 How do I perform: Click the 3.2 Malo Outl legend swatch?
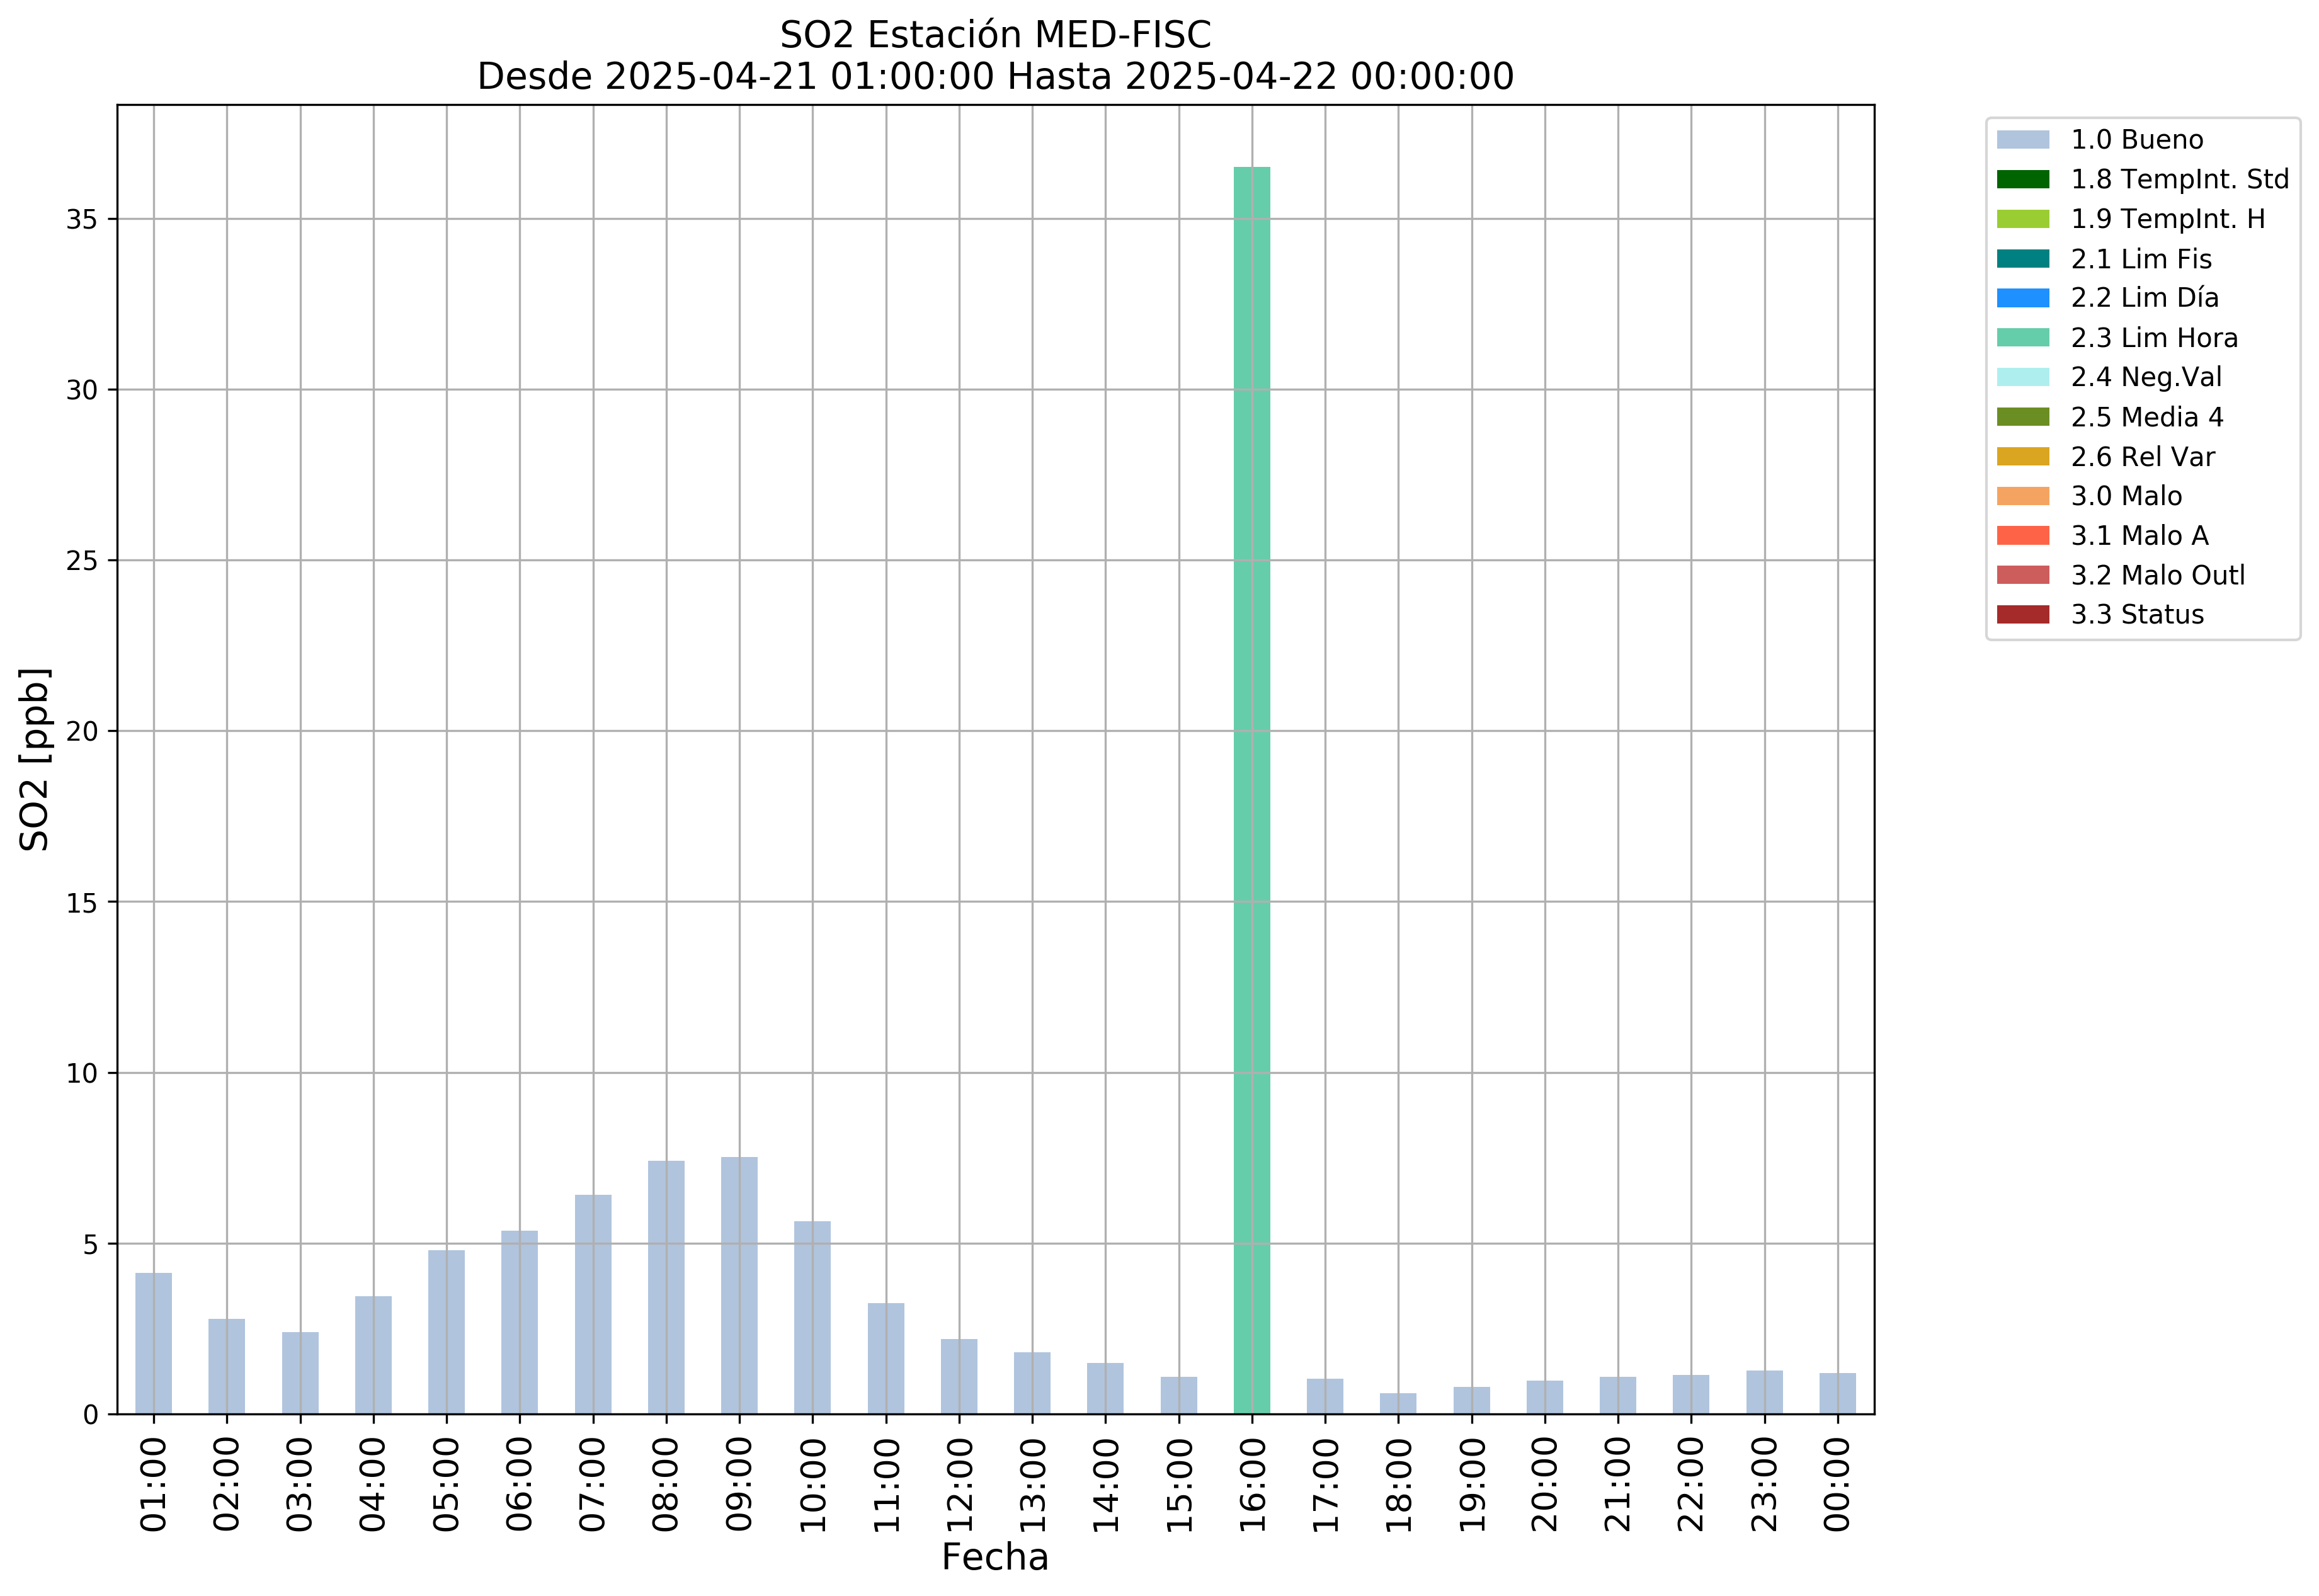click(2022, 575)
